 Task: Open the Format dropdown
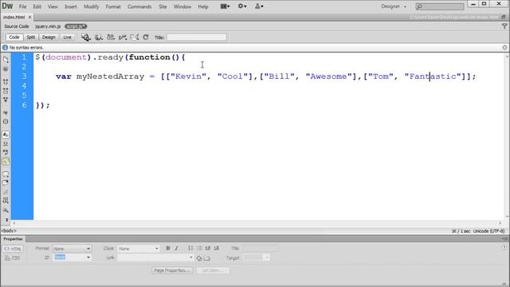(x=72, y=249)
